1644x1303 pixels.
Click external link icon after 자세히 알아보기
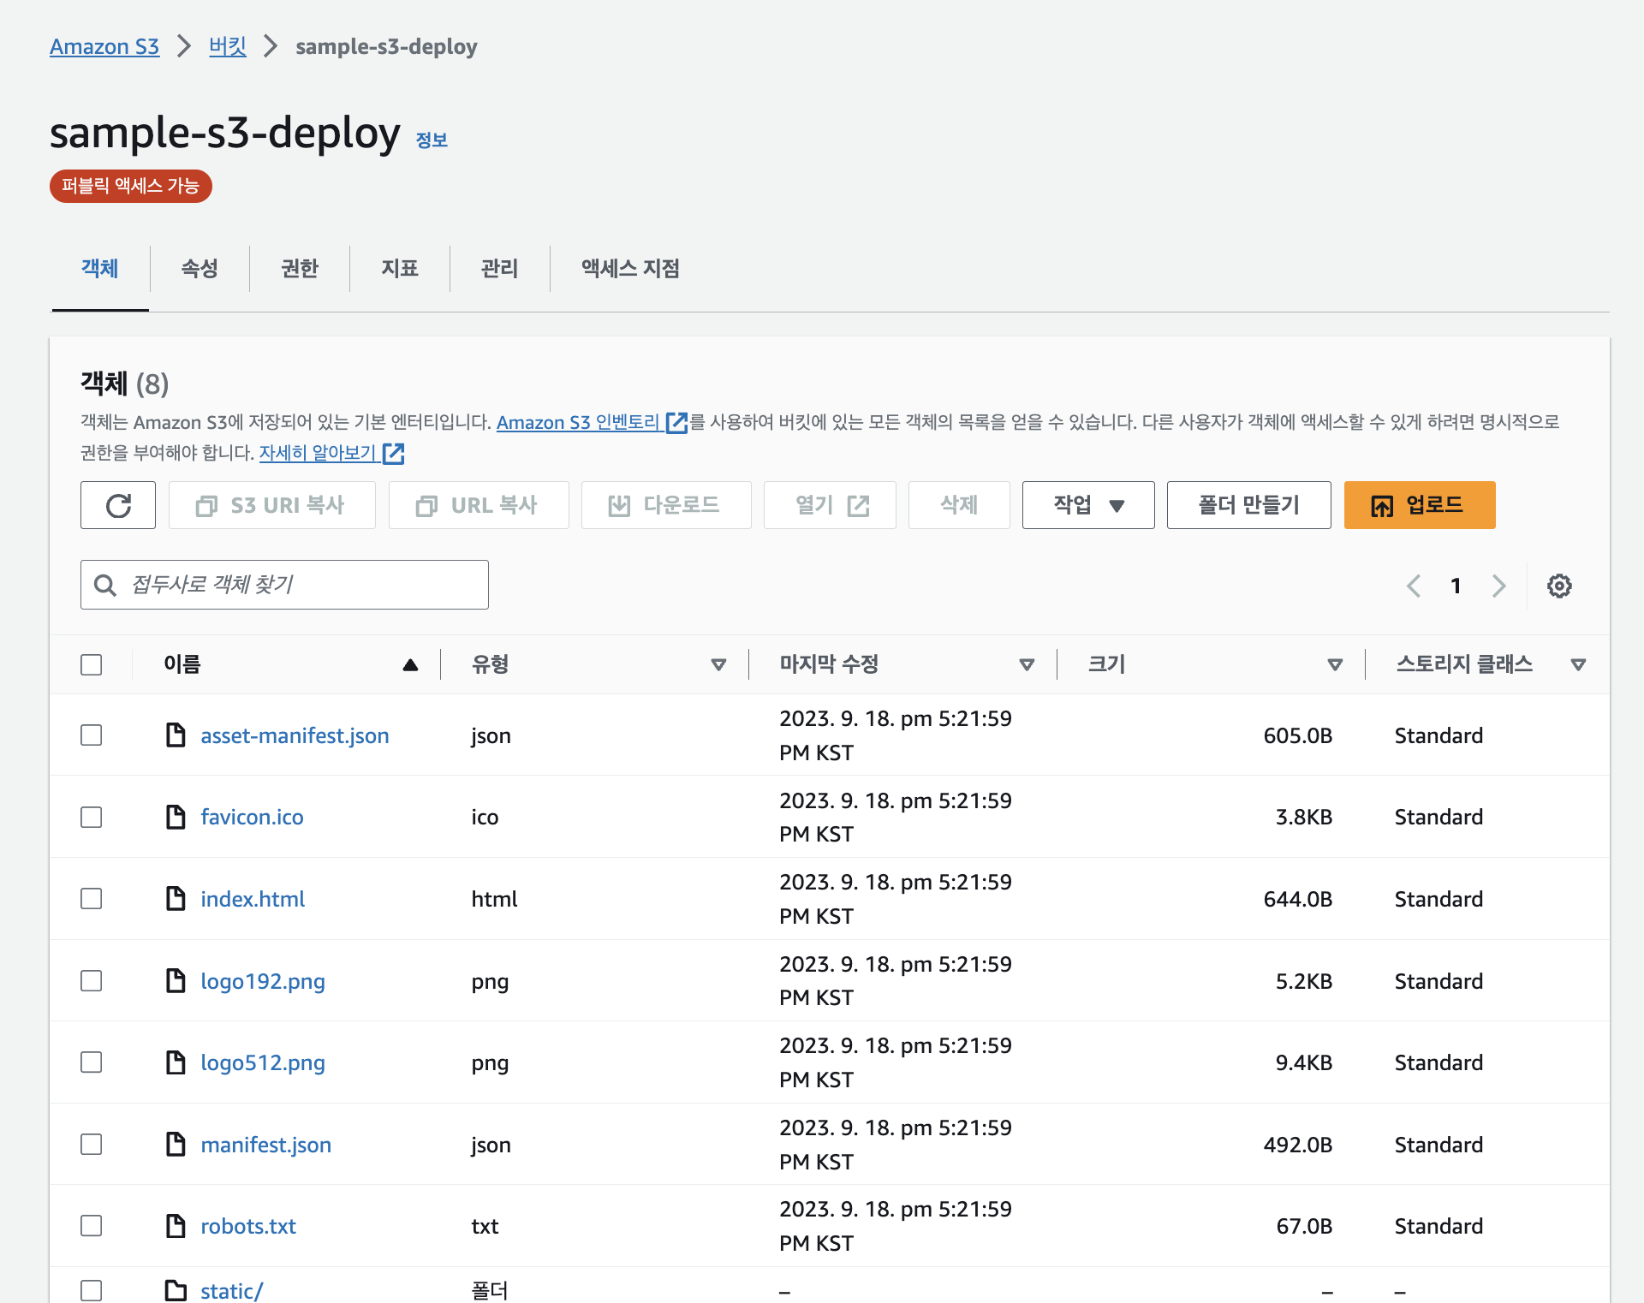pos(393,453)
